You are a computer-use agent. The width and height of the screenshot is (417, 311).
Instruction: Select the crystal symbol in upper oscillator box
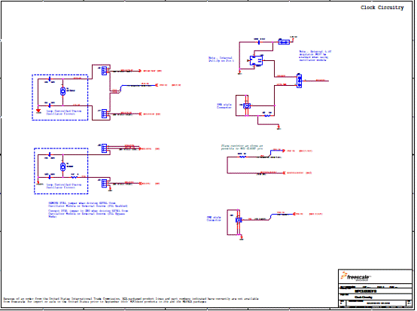pos(62,91)
